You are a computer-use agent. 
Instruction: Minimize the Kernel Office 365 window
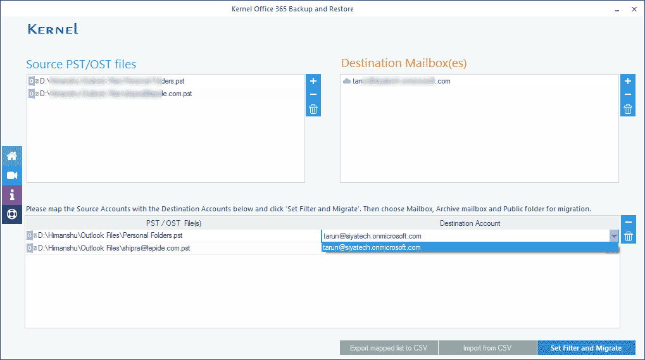[617, 9]
